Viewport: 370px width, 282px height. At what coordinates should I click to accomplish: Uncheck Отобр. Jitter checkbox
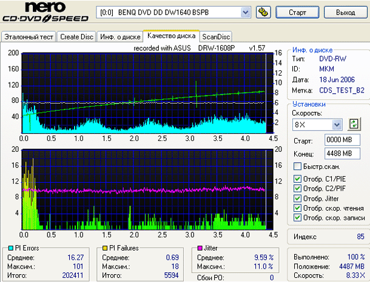coord(297,198)
